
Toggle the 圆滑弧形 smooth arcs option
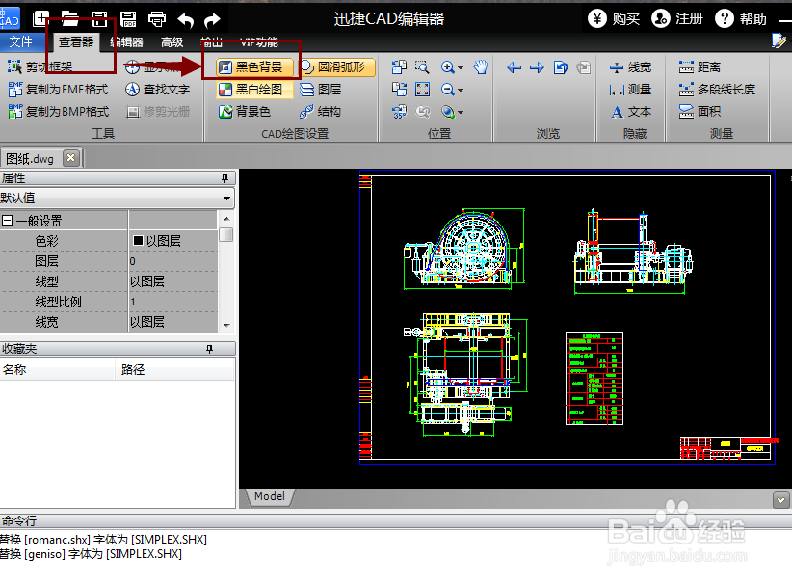pos(337,67)
